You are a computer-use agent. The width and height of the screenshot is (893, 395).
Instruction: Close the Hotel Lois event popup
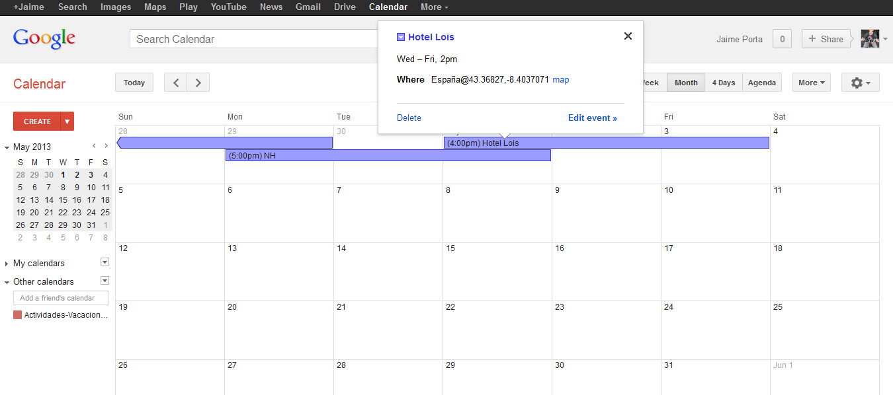pos(628,36)
